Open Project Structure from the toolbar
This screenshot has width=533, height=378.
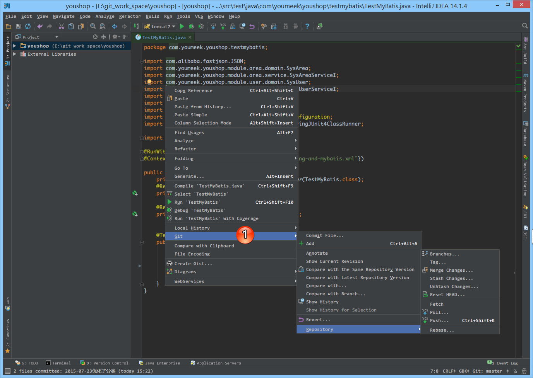[x=273, y=26]
